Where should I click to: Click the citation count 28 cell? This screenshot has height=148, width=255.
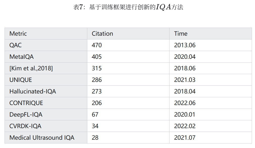pyautogui.click(x=95, y=138)
